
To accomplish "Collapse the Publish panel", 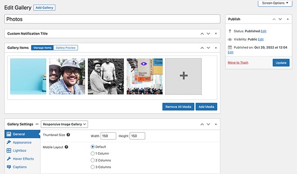I will (288, 19).
